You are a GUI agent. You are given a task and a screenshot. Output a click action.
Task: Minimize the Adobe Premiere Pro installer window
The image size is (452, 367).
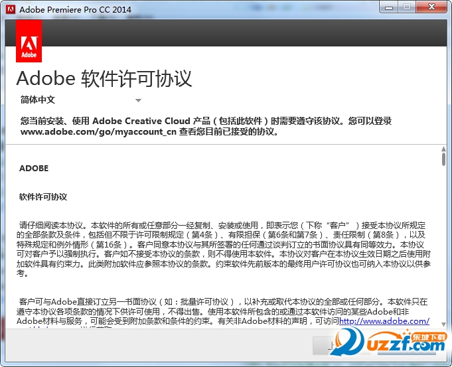tap(388, 7)
